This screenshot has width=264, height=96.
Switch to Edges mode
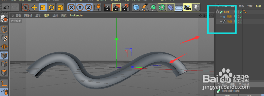[x=4, y=64]
